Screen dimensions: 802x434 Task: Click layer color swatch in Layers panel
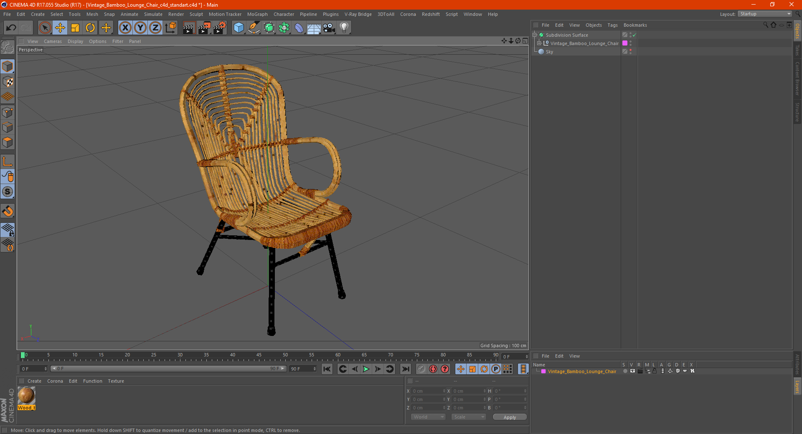point(543,371)
